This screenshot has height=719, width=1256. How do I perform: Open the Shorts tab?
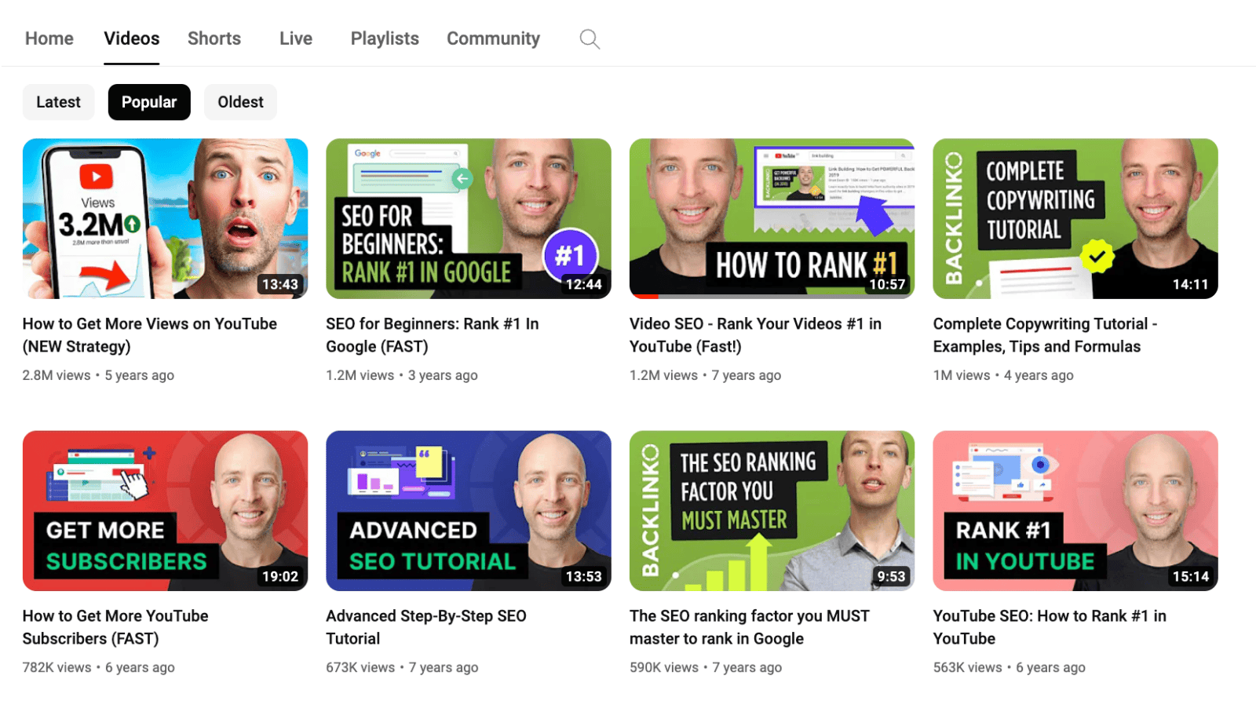tap(214, 38)
